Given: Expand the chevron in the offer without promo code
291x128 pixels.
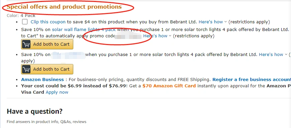Looking at the screenshot, I should (x=286, y=54).
